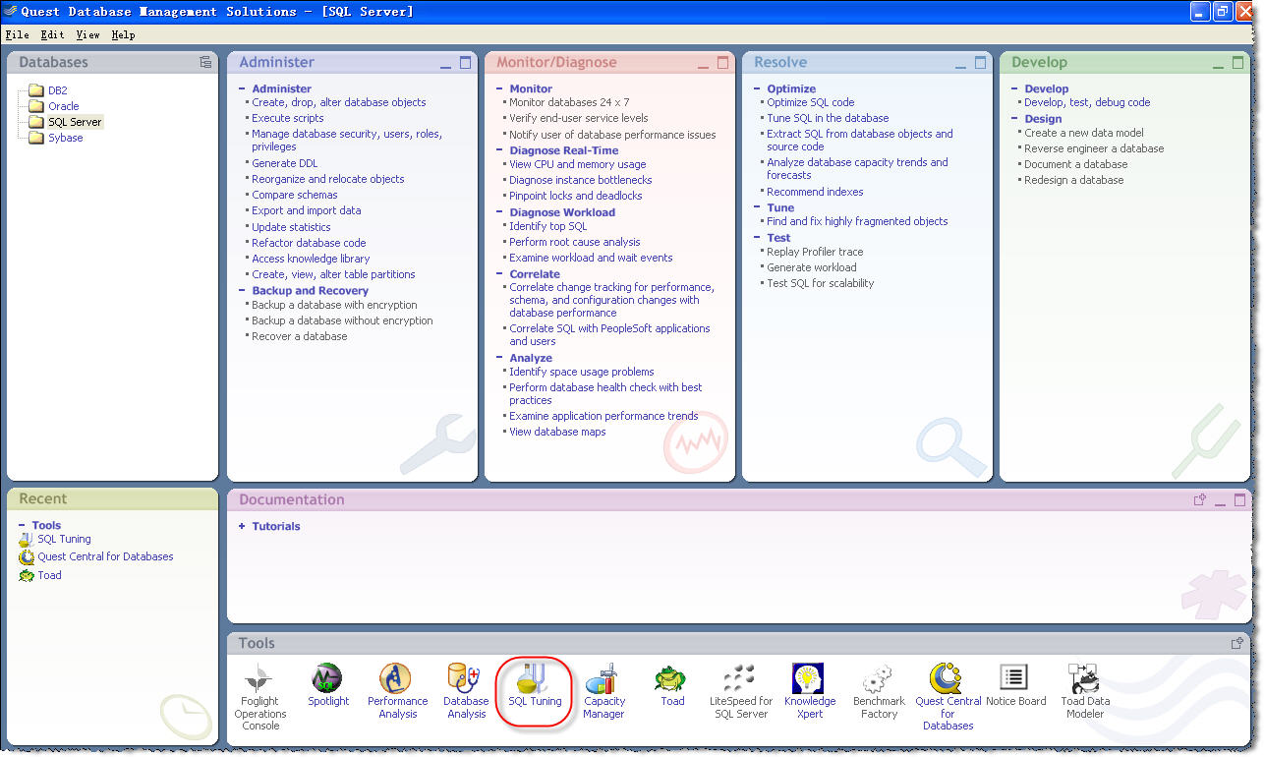Launch the Spotlight tool icon

coord(327,679)
